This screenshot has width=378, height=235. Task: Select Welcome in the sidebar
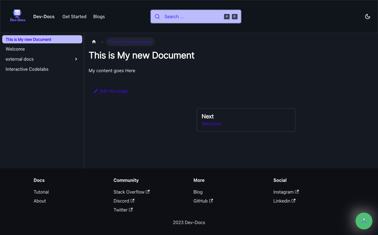coord(15,49)
